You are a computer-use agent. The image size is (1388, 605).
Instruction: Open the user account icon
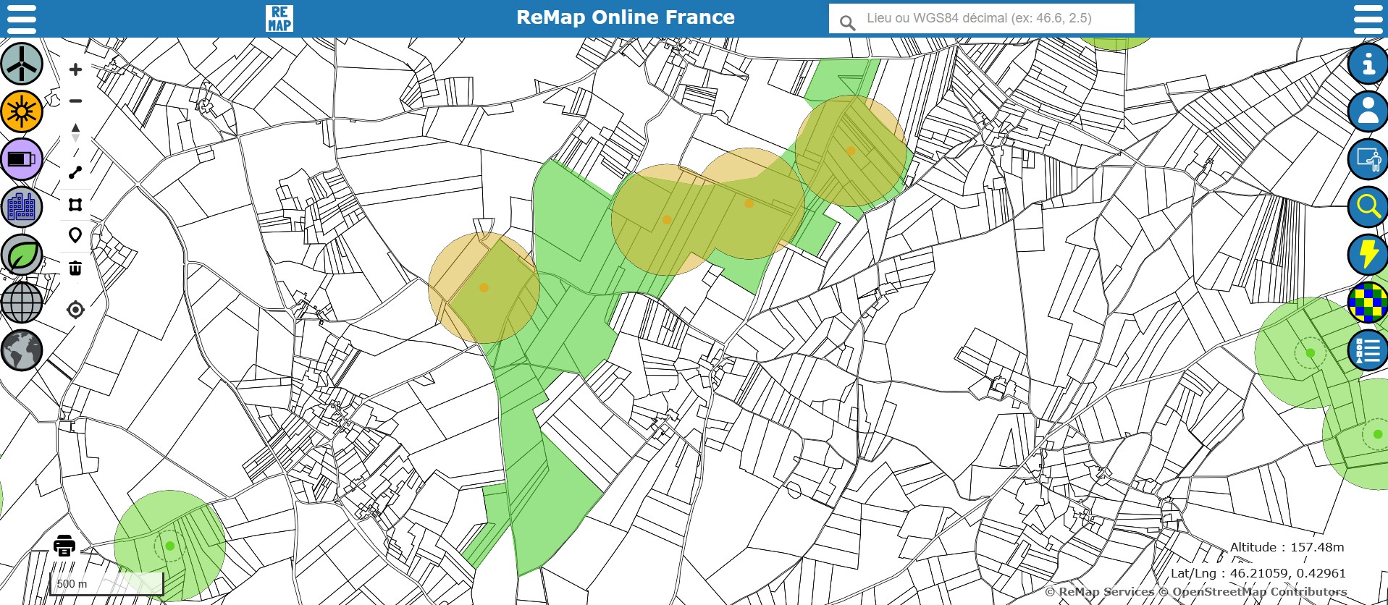coord(1368,111)
